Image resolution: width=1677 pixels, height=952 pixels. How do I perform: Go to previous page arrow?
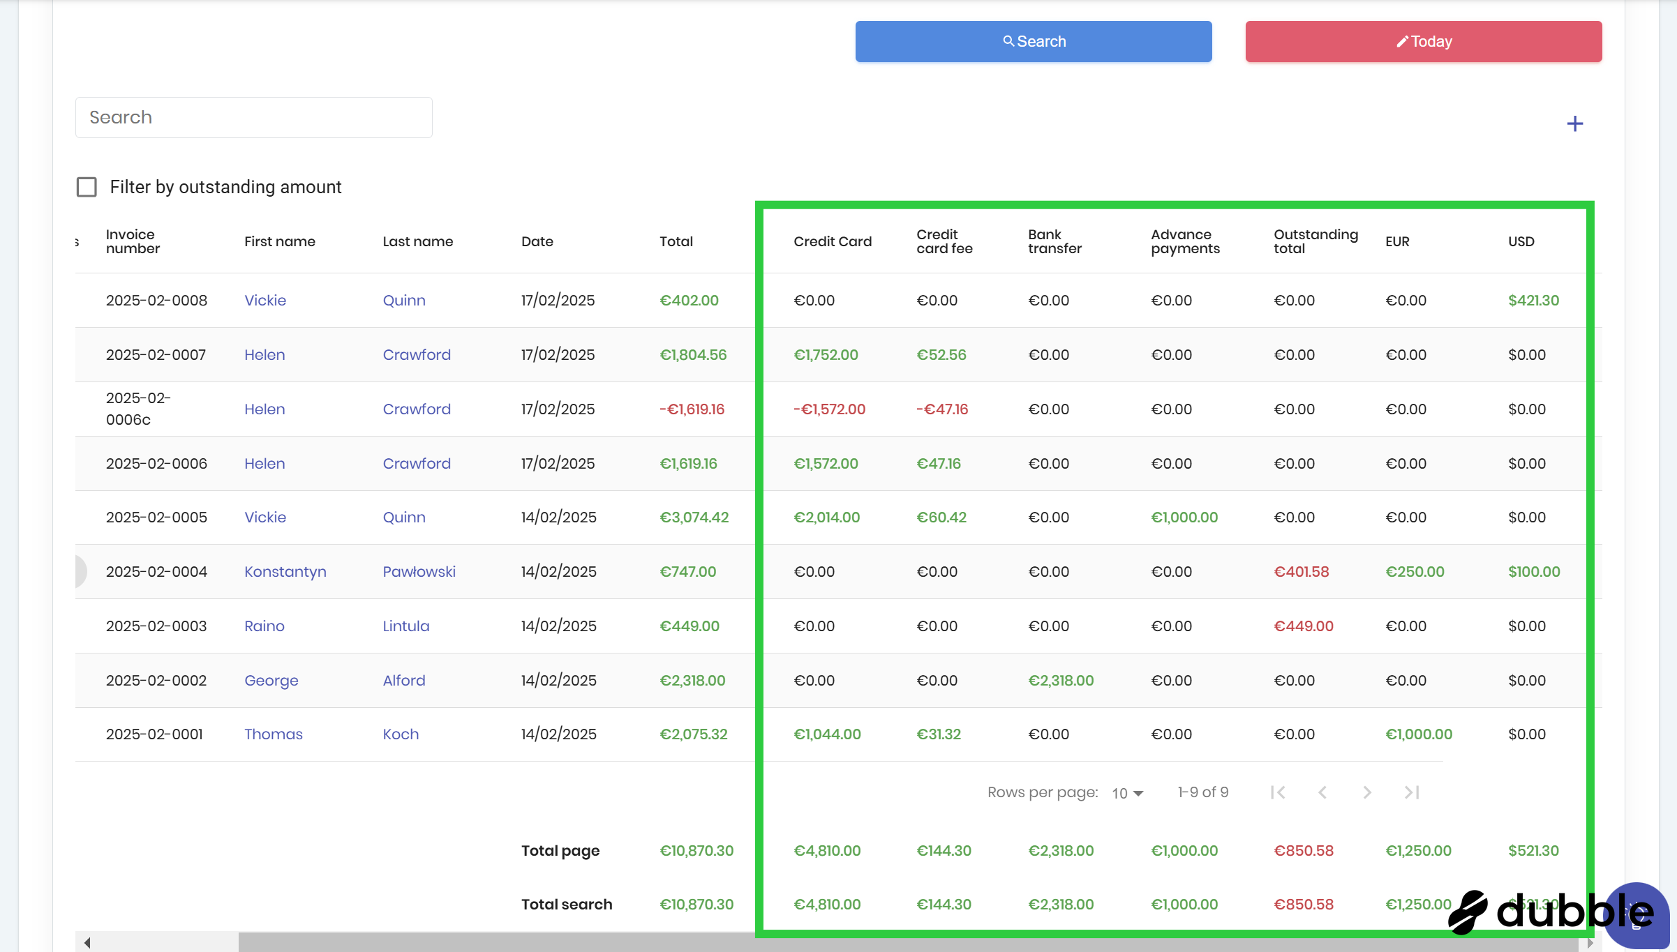coord(1322,792)
